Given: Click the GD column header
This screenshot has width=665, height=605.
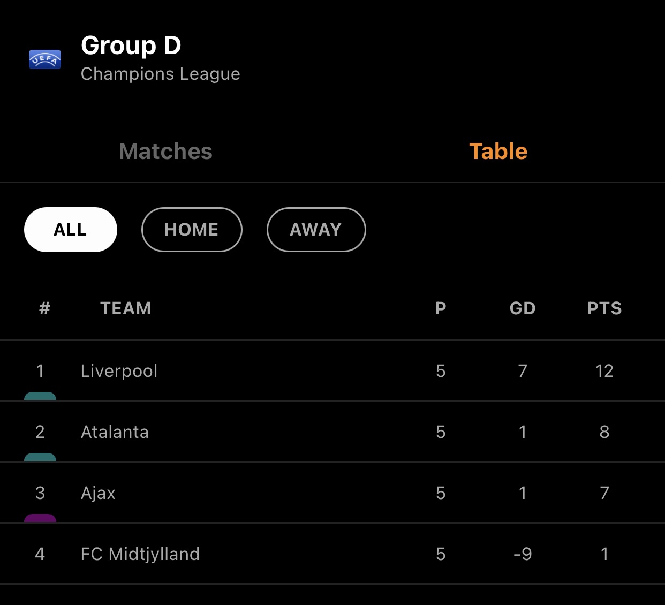Looking at the screenshot, I should [523, 308].
